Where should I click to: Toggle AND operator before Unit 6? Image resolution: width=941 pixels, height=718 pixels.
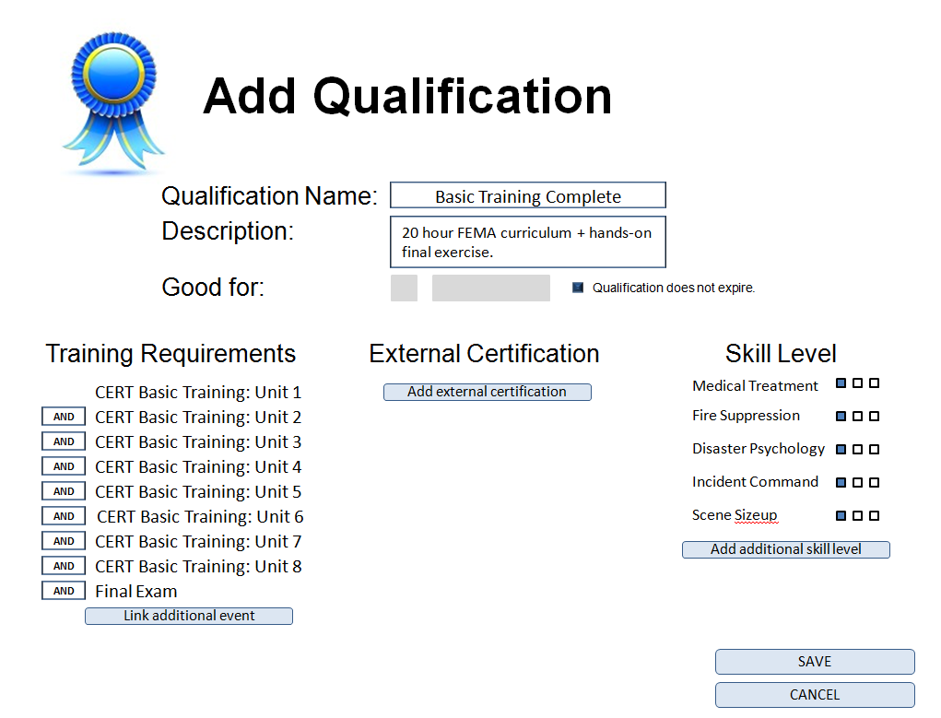point(64,516)
